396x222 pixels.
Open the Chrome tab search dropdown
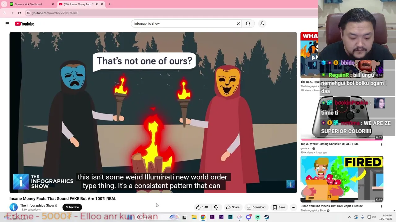tap(4, 4)
